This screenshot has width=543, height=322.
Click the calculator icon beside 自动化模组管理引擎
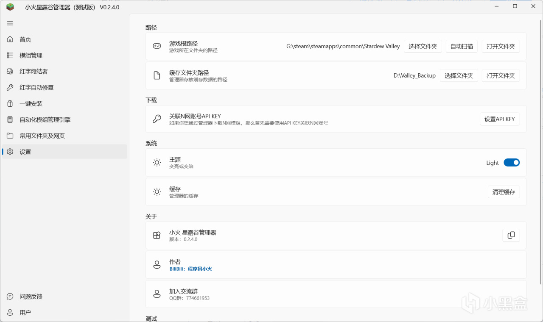coord(10,120)
